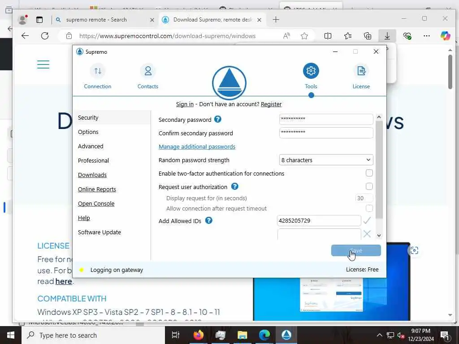Click the Confirm secondary password field
The width and height of the screenshot is (459, 344).
(x=326, y=133)
